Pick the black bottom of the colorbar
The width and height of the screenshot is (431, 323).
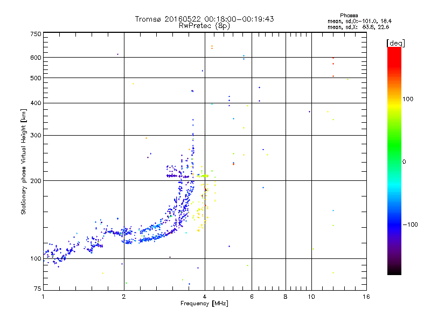394,272
